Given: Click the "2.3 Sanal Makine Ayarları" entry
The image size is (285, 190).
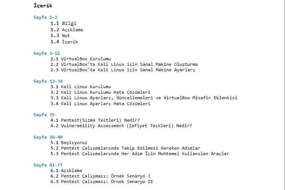Looking at the screenshot, I should click(x=123, y=70).
